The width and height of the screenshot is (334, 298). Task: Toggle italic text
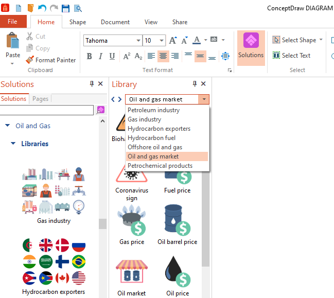tap(100, 56)
